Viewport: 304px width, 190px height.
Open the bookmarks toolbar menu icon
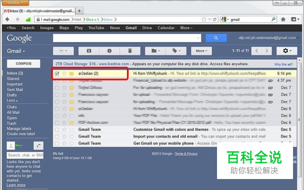point(295,19)
